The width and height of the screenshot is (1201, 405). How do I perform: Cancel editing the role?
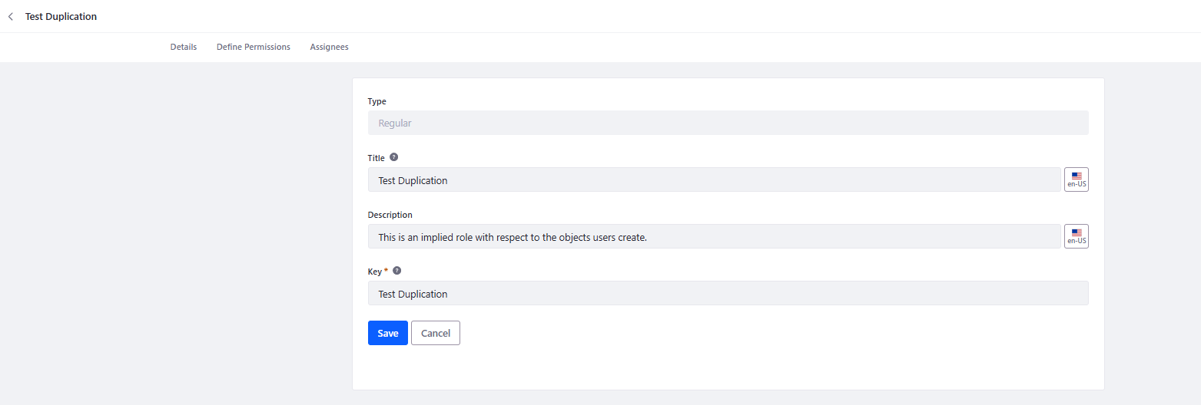tap(436, 333)
